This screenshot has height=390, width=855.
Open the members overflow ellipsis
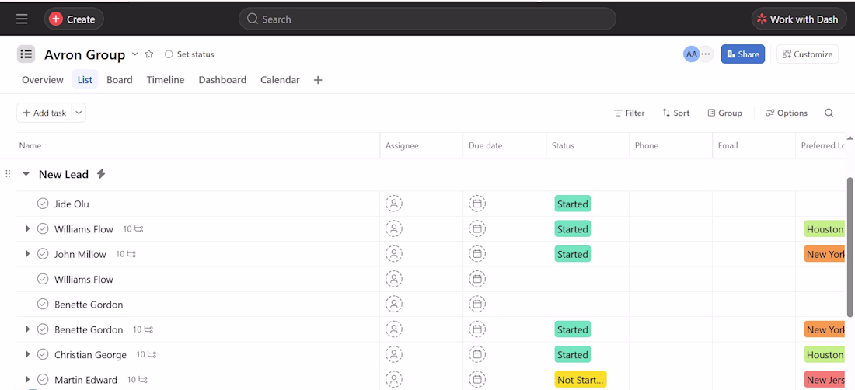click(x=707, y=54)
